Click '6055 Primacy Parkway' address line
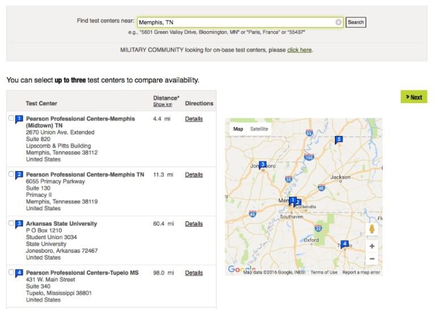437x310 pixels. click(56, 181)
